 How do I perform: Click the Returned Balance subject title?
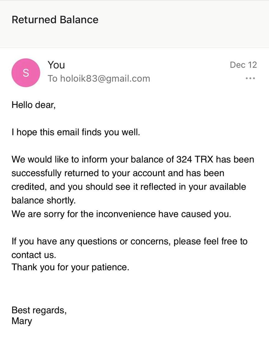click(x=55, y=20)
